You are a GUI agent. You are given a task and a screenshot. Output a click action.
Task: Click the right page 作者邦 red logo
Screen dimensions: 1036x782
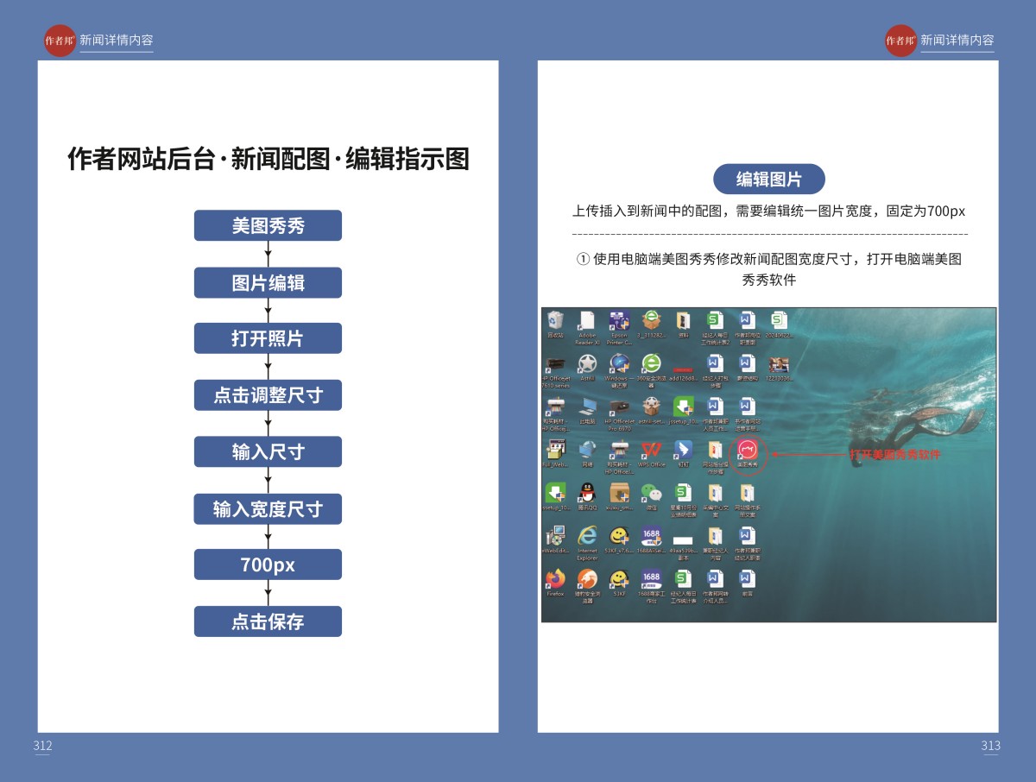(900, 41)
